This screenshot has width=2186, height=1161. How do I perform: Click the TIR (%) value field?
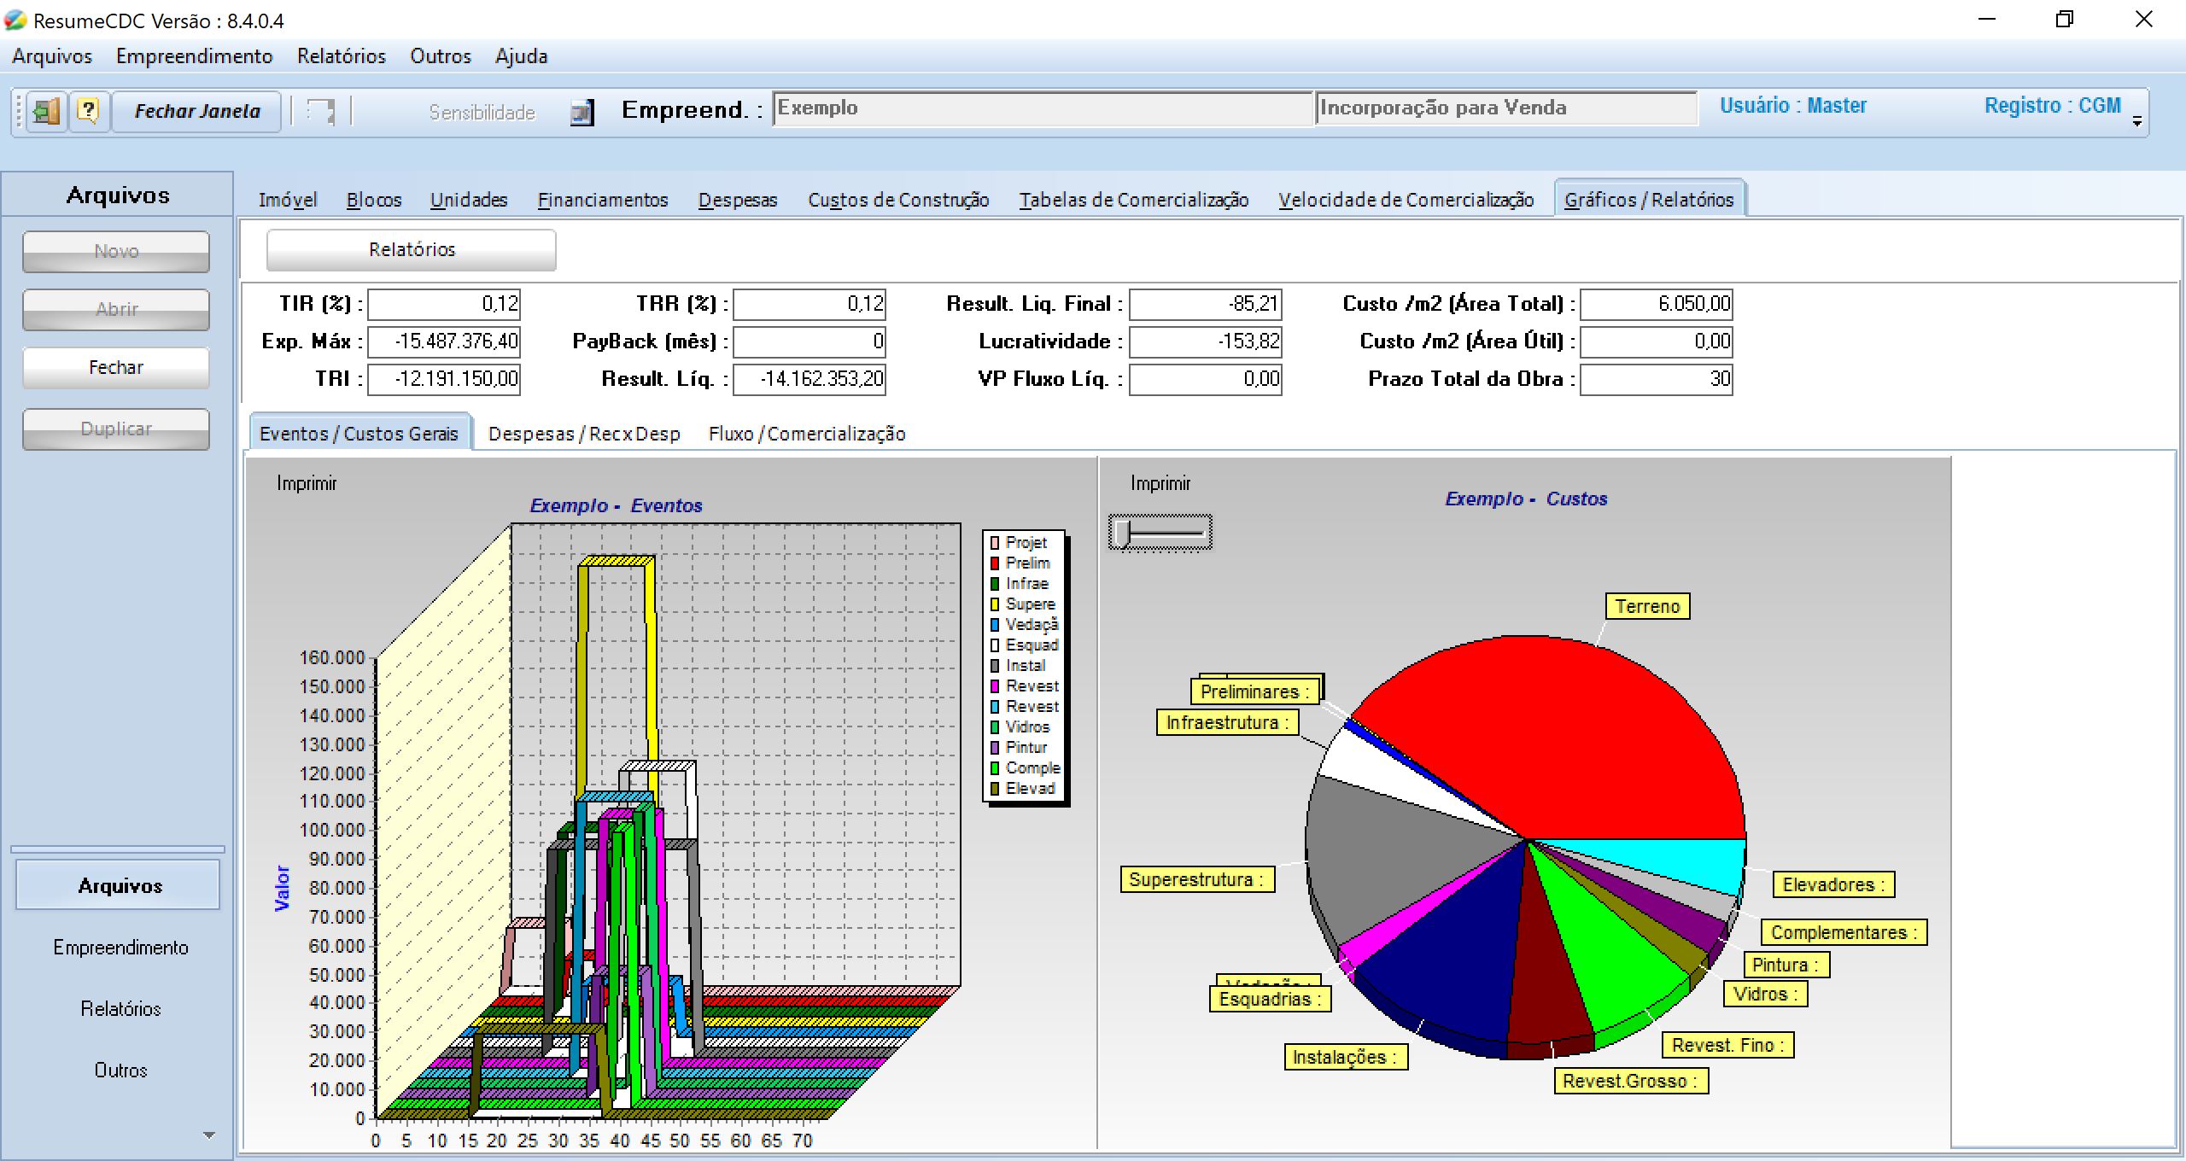pyautogui.click(x=443, y=304)
